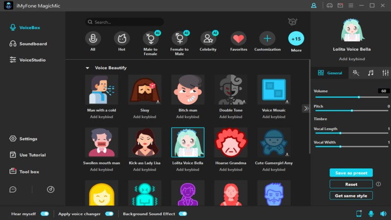Open Use Tutorial in the sidebar
This screenshot has height=220, width=391.
[x=28, y=155]
